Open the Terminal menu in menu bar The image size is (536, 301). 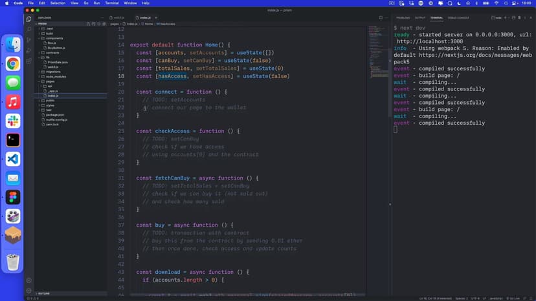click(x=113, y=3)
